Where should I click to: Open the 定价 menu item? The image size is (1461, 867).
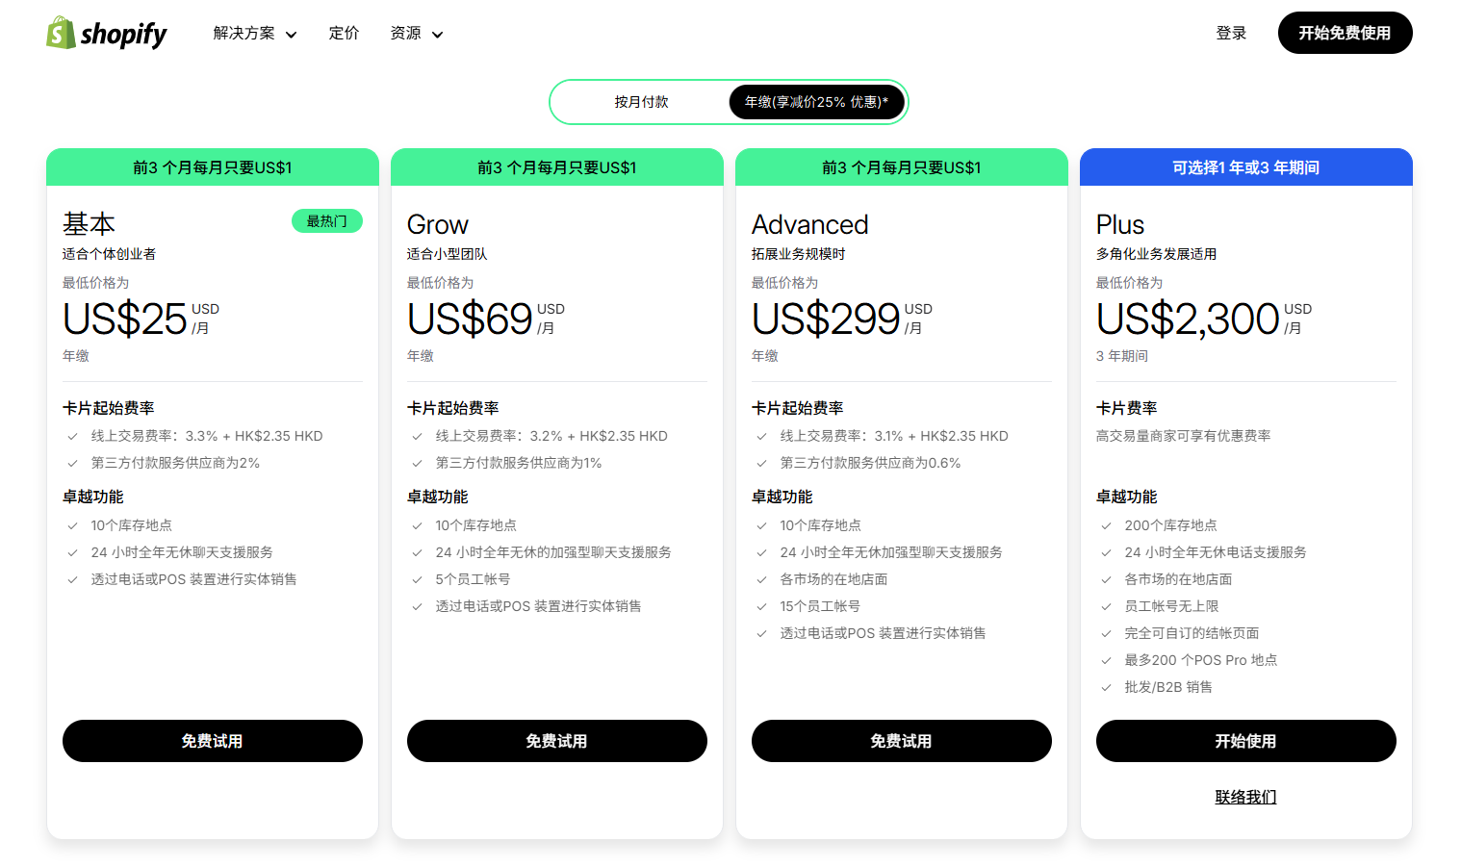[344, 33]
